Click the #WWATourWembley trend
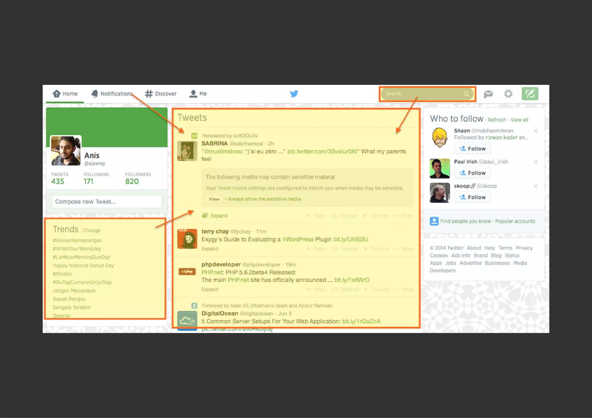592x418 pixels. [77, 249]
